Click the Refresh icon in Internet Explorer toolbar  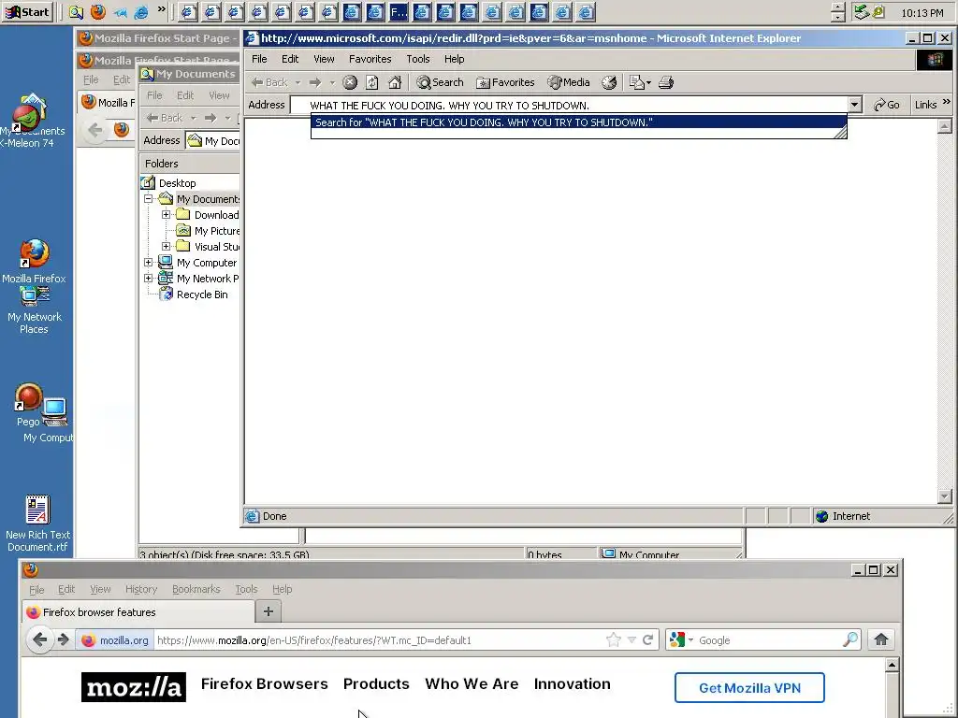click(372, 82)
